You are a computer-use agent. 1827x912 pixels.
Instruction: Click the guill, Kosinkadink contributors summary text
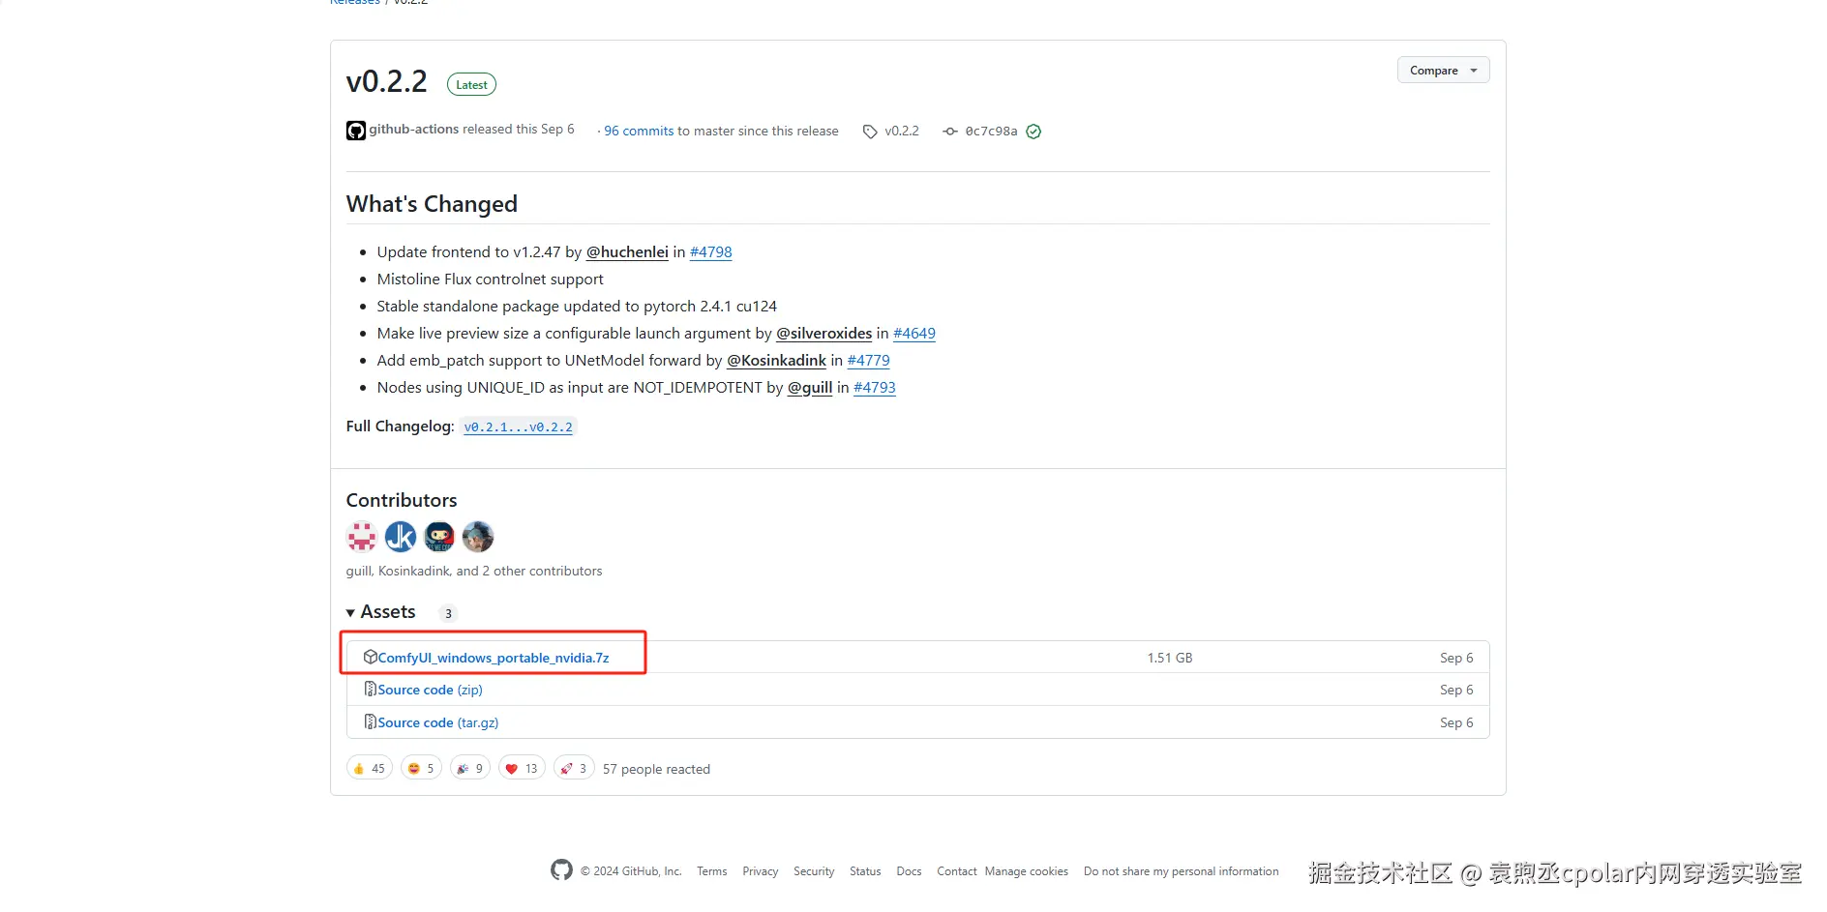[474, 571]
